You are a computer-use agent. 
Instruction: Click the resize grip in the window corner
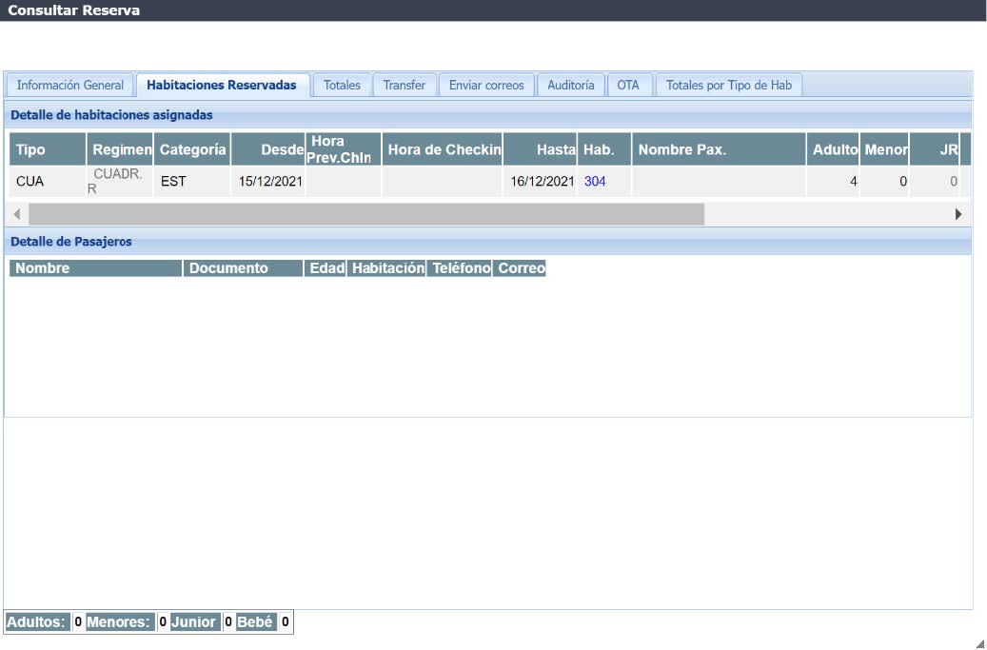(x=979, y=642)
